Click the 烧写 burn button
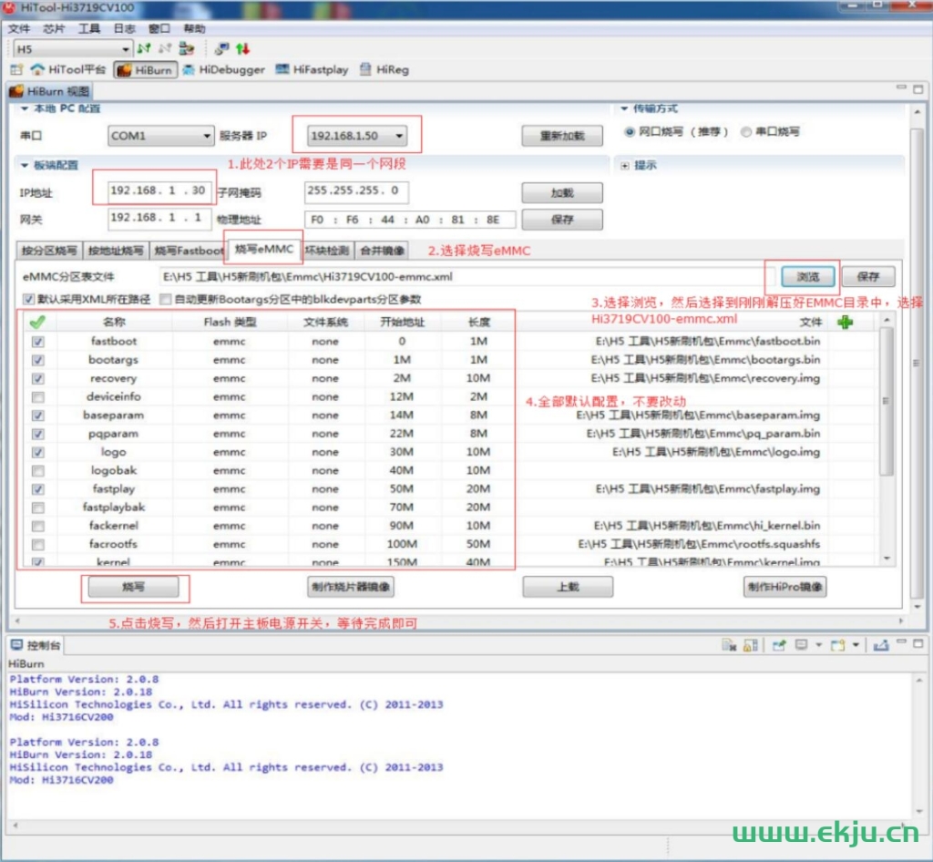 [133, 587]
